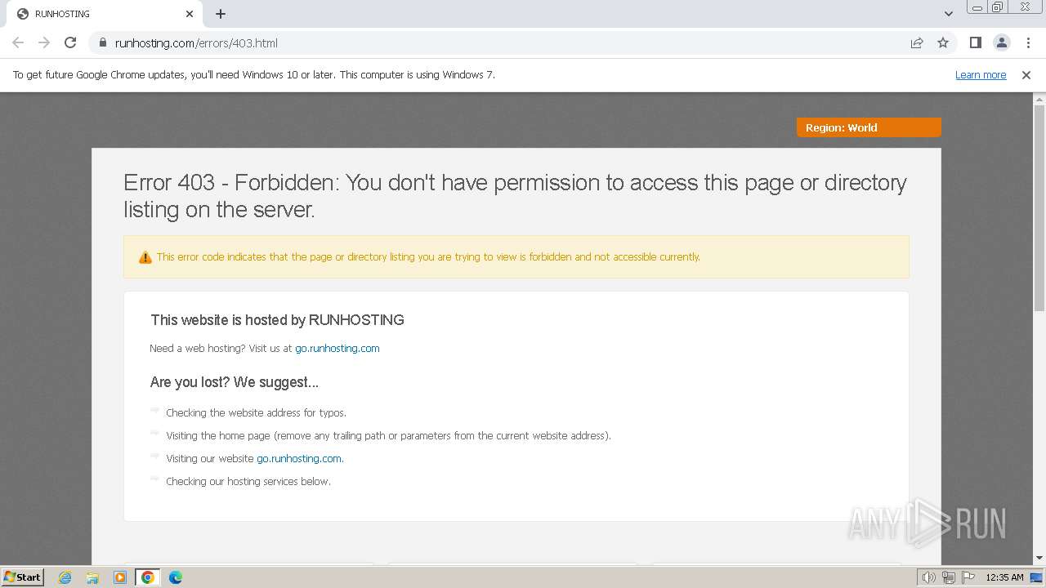Expand the tab search dropdown arrow

coord(948,14)
